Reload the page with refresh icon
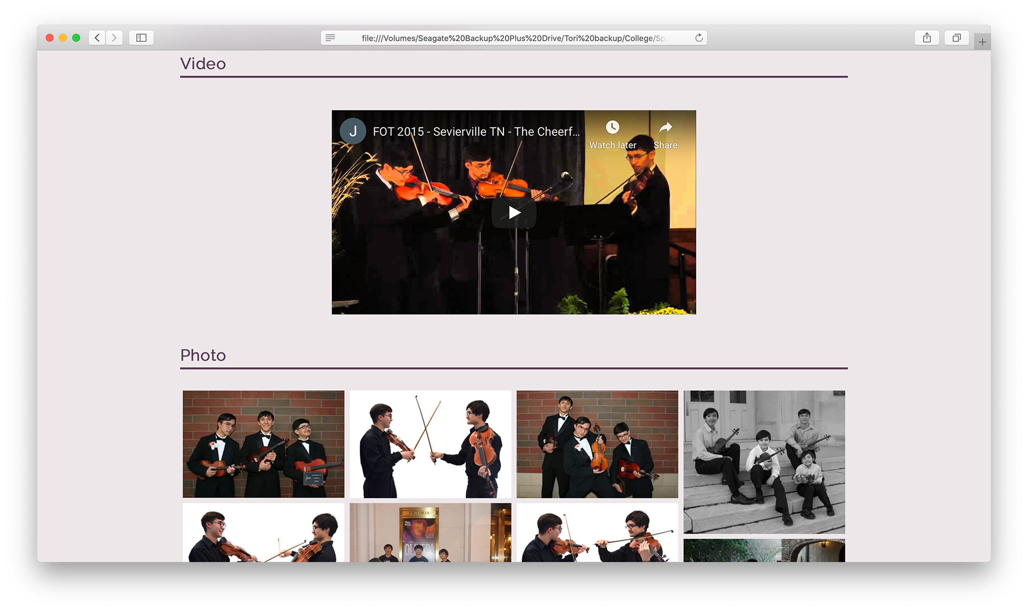This screenshot has height=611, width=1028. 699,37
